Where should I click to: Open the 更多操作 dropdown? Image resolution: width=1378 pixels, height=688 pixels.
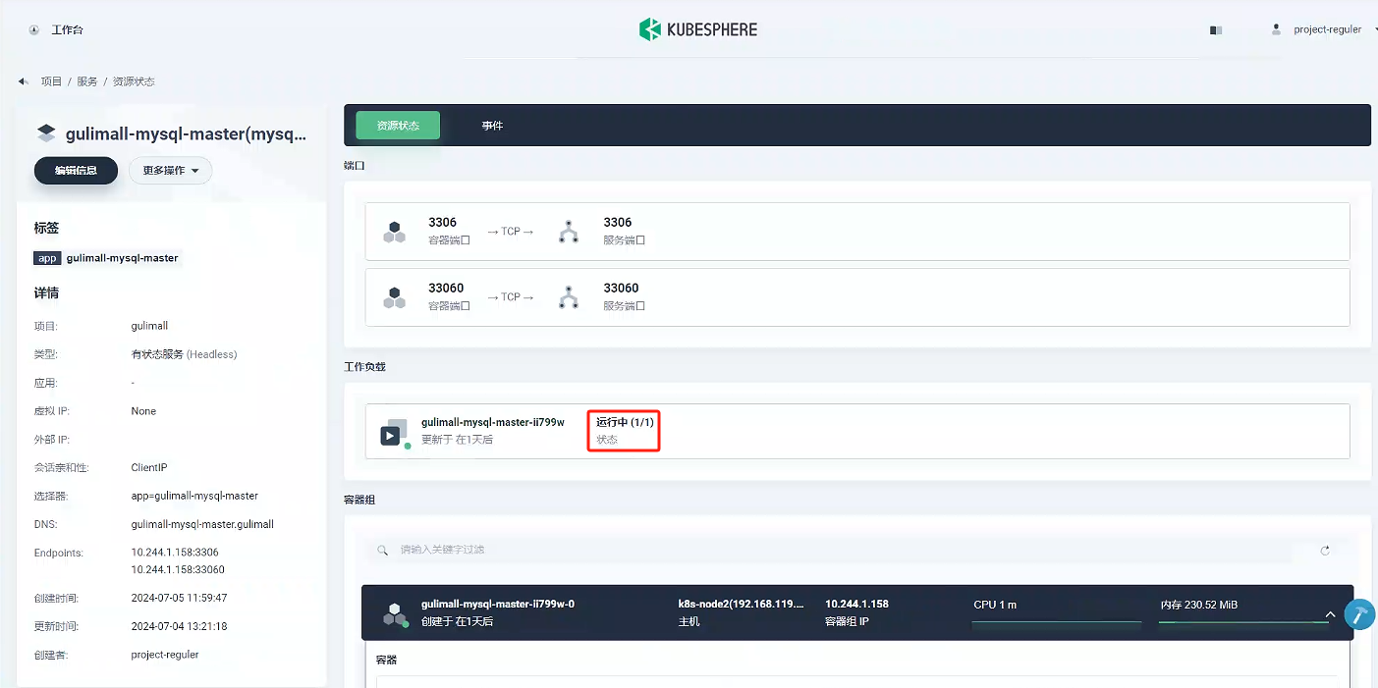tap(171, 171)
